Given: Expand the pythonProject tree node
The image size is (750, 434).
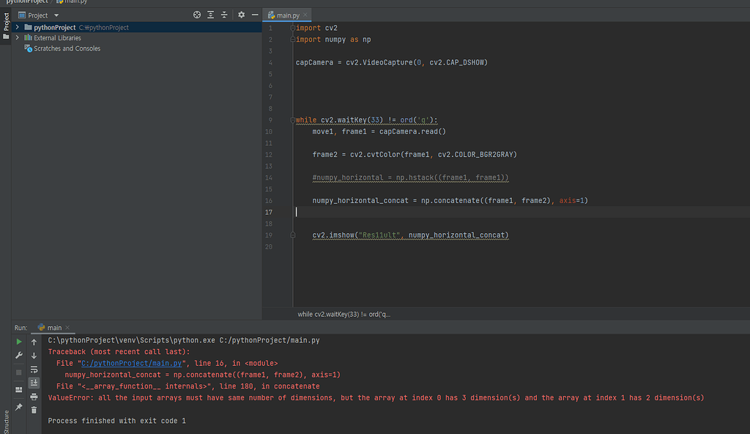Looking at the screenshot, I should point(17,27).
